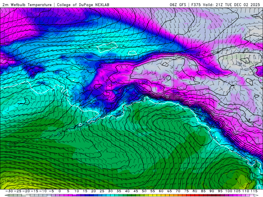Screen dimensions: 263x197
Task: Click the "70" label on the color scale
Action: 178,191
